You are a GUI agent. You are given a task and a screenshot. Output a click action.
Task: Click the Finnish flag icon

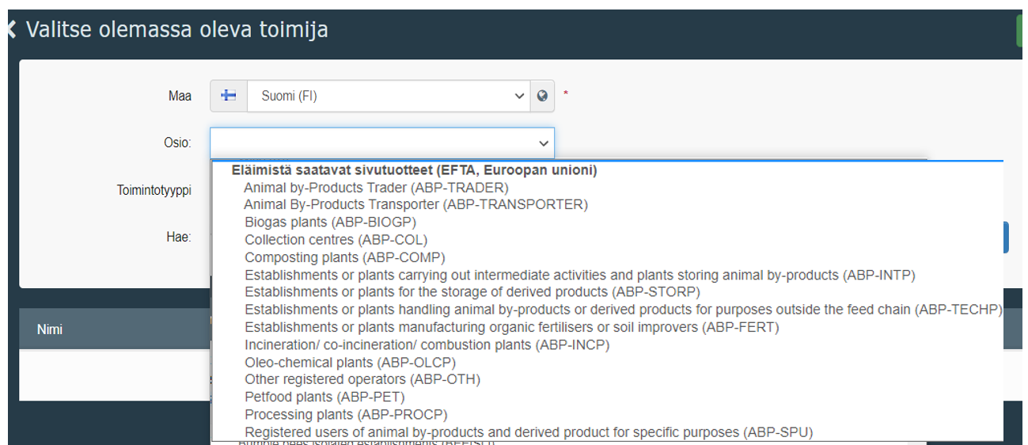pos(229,96)
